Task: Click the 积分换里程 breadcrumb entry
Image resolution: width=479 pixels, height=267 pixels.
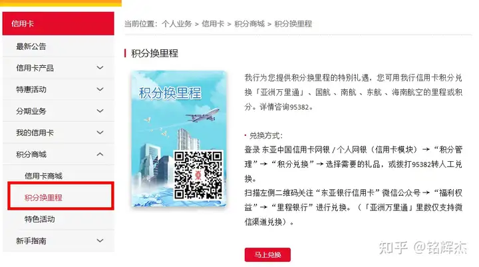Action: (x=293, y=24)
